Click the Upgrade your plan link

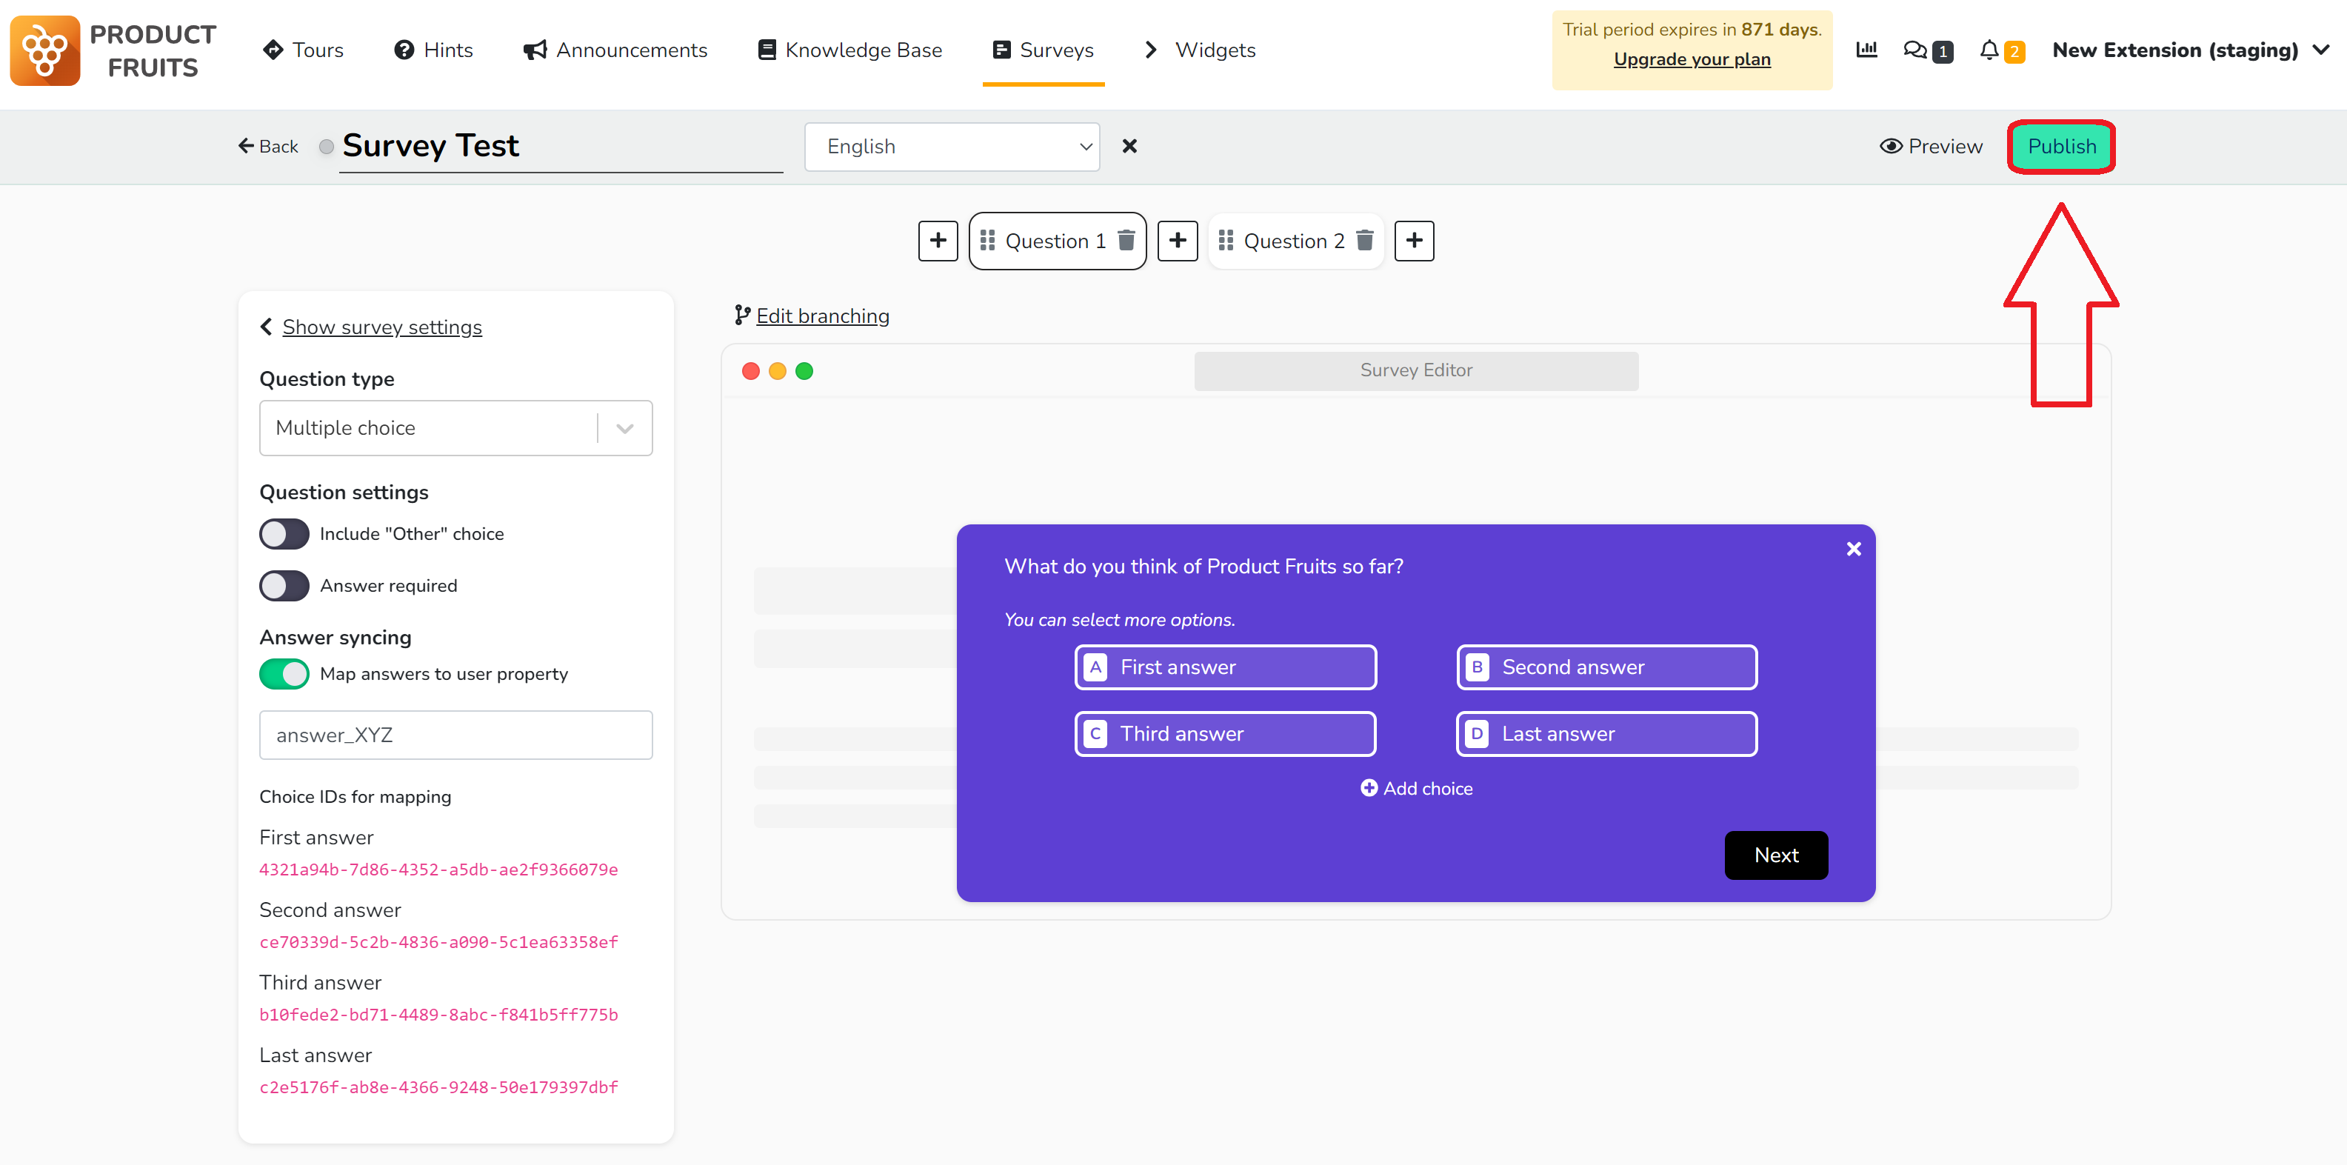[1692, 60]
